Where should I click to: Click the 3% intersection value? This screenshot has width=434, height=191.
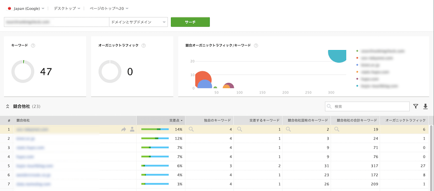click(x=180, y=184)
